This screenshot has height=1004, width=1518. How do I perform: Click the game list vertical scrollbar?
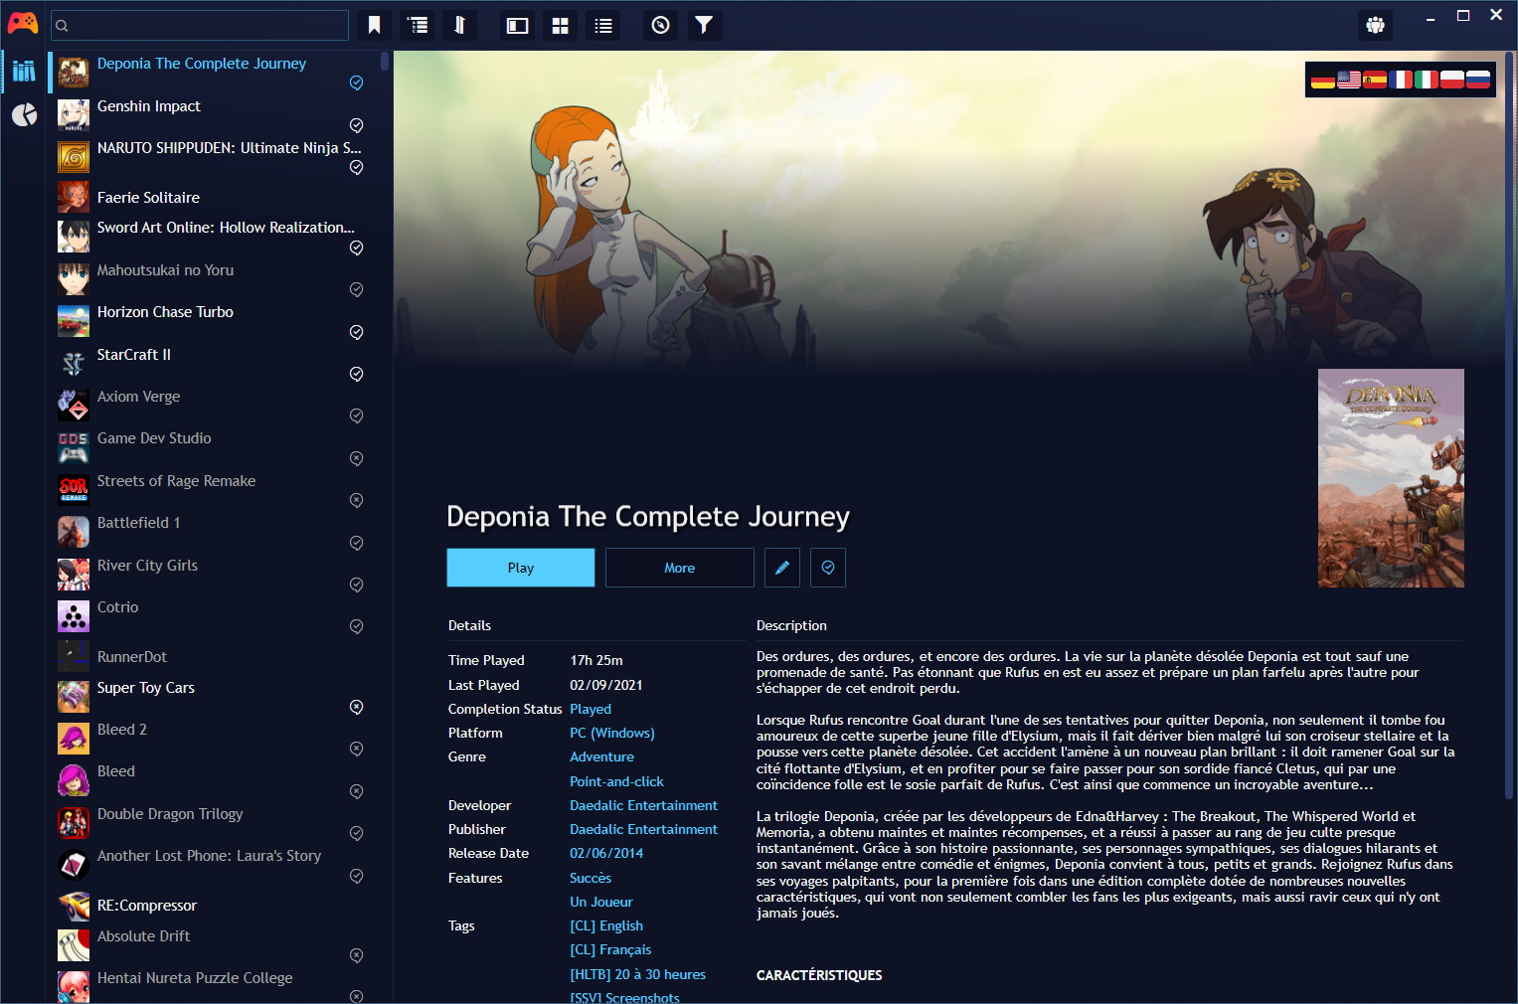(385, 62)
